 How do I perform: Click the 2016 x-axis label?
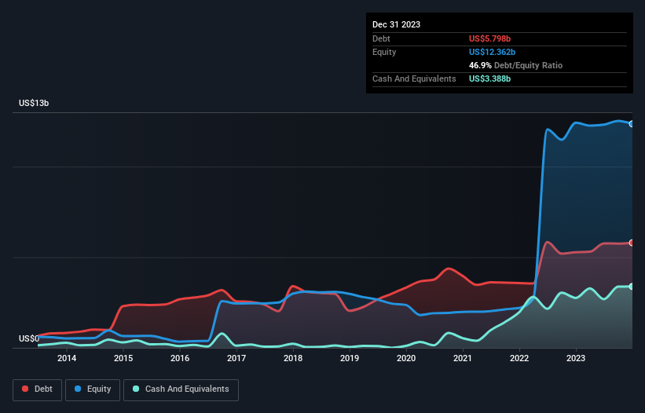coord(180,358)
